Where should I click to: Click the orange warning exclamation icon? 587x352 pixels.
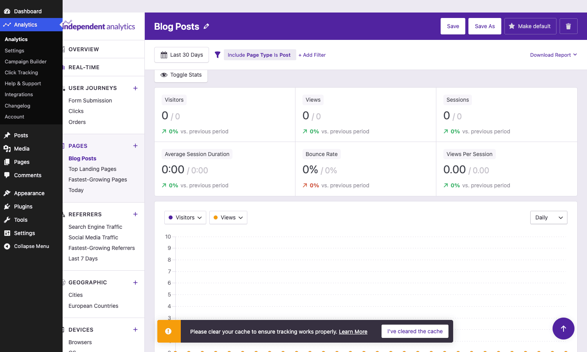click(x=168, y=331)
